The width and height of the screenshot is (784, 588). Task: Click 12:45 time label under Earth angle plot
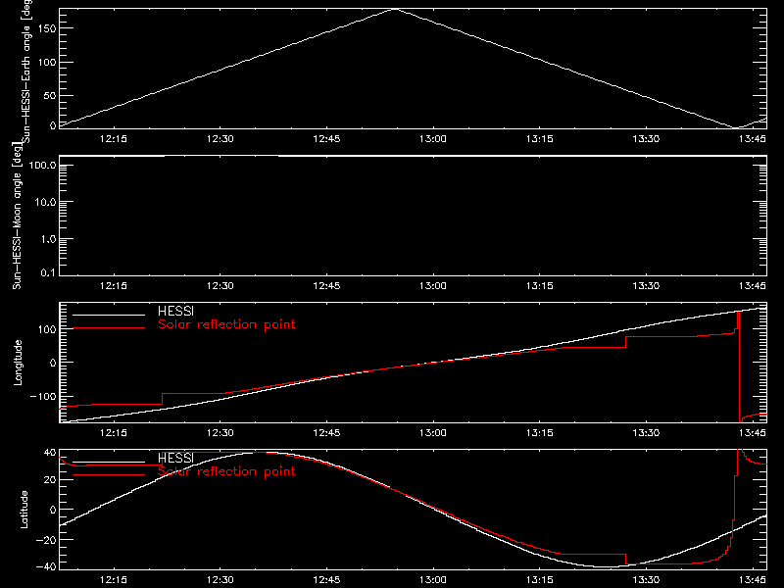click(x=326, y=138)
